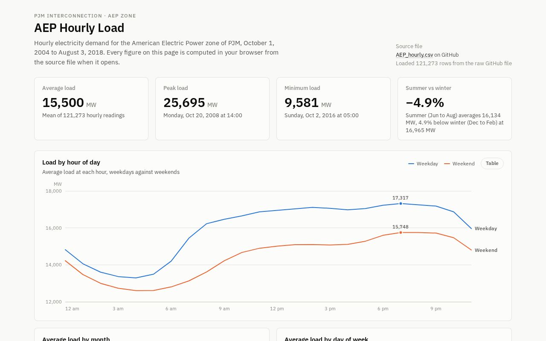This screenshot has width=546, height=341.
Task: Click the "Source file" label
Action: [409, 46]
